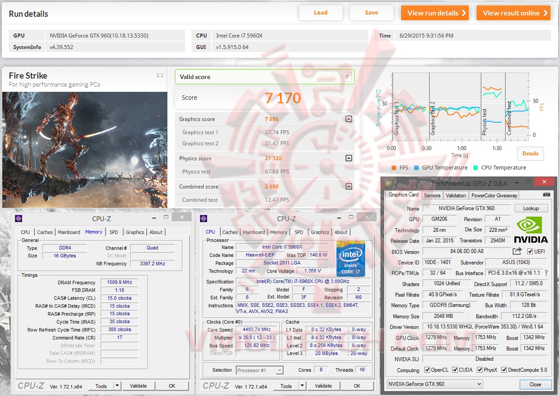
Task: Click the Graphics score value 7 886
Action: tap(272, 119)
